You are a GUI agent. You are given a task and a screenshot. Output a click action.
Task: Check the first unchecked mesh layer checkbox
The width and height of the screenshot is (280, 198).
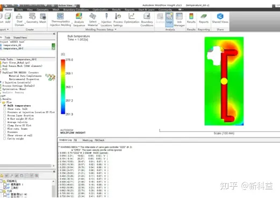pyautogui.click(x=5, y=185)
